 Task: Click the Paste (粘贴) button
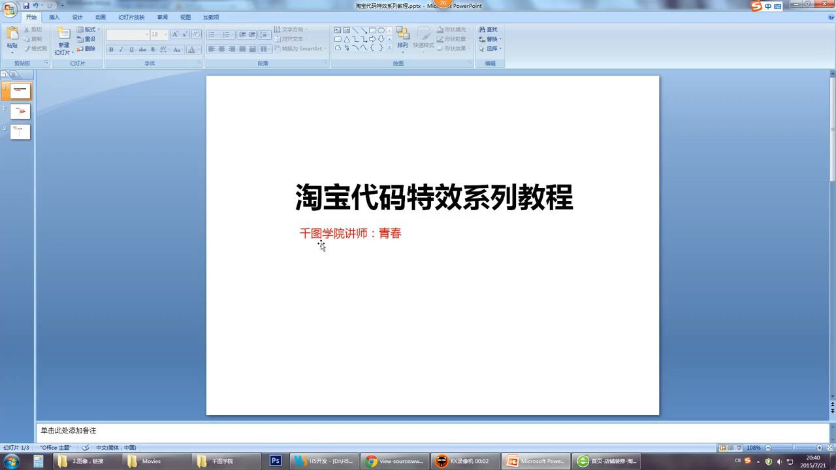tap(12, 39)
